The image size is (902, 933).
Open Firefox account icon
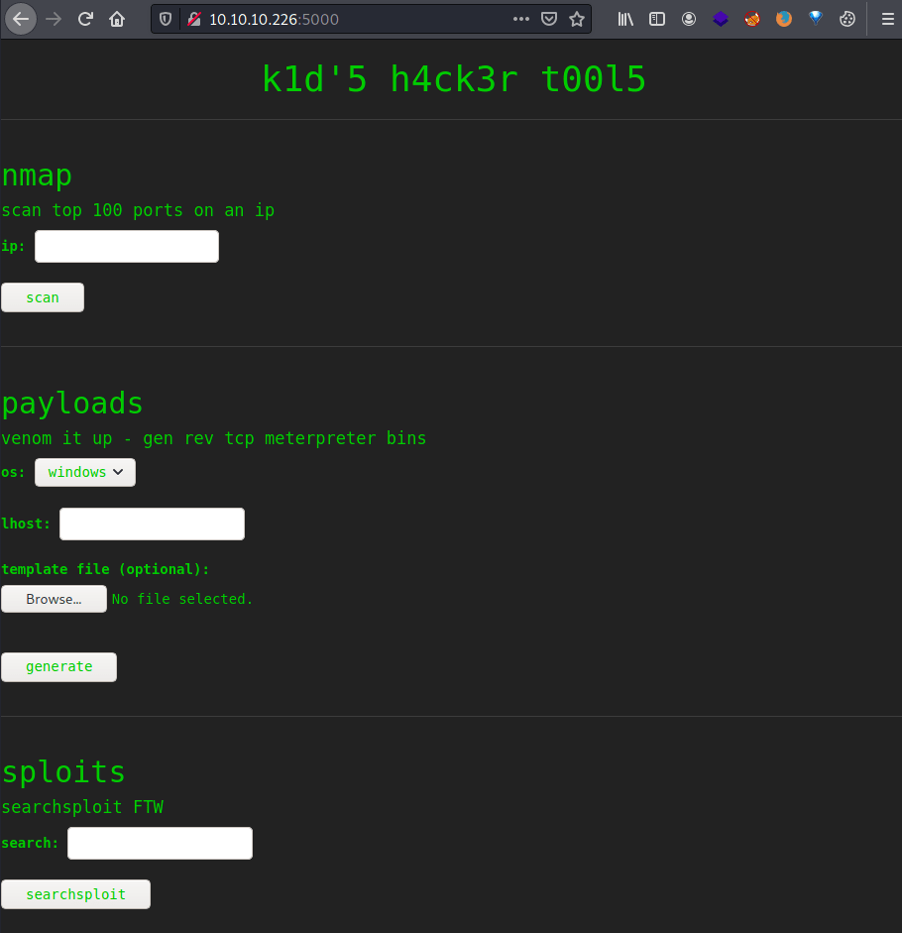pos(689,19)
